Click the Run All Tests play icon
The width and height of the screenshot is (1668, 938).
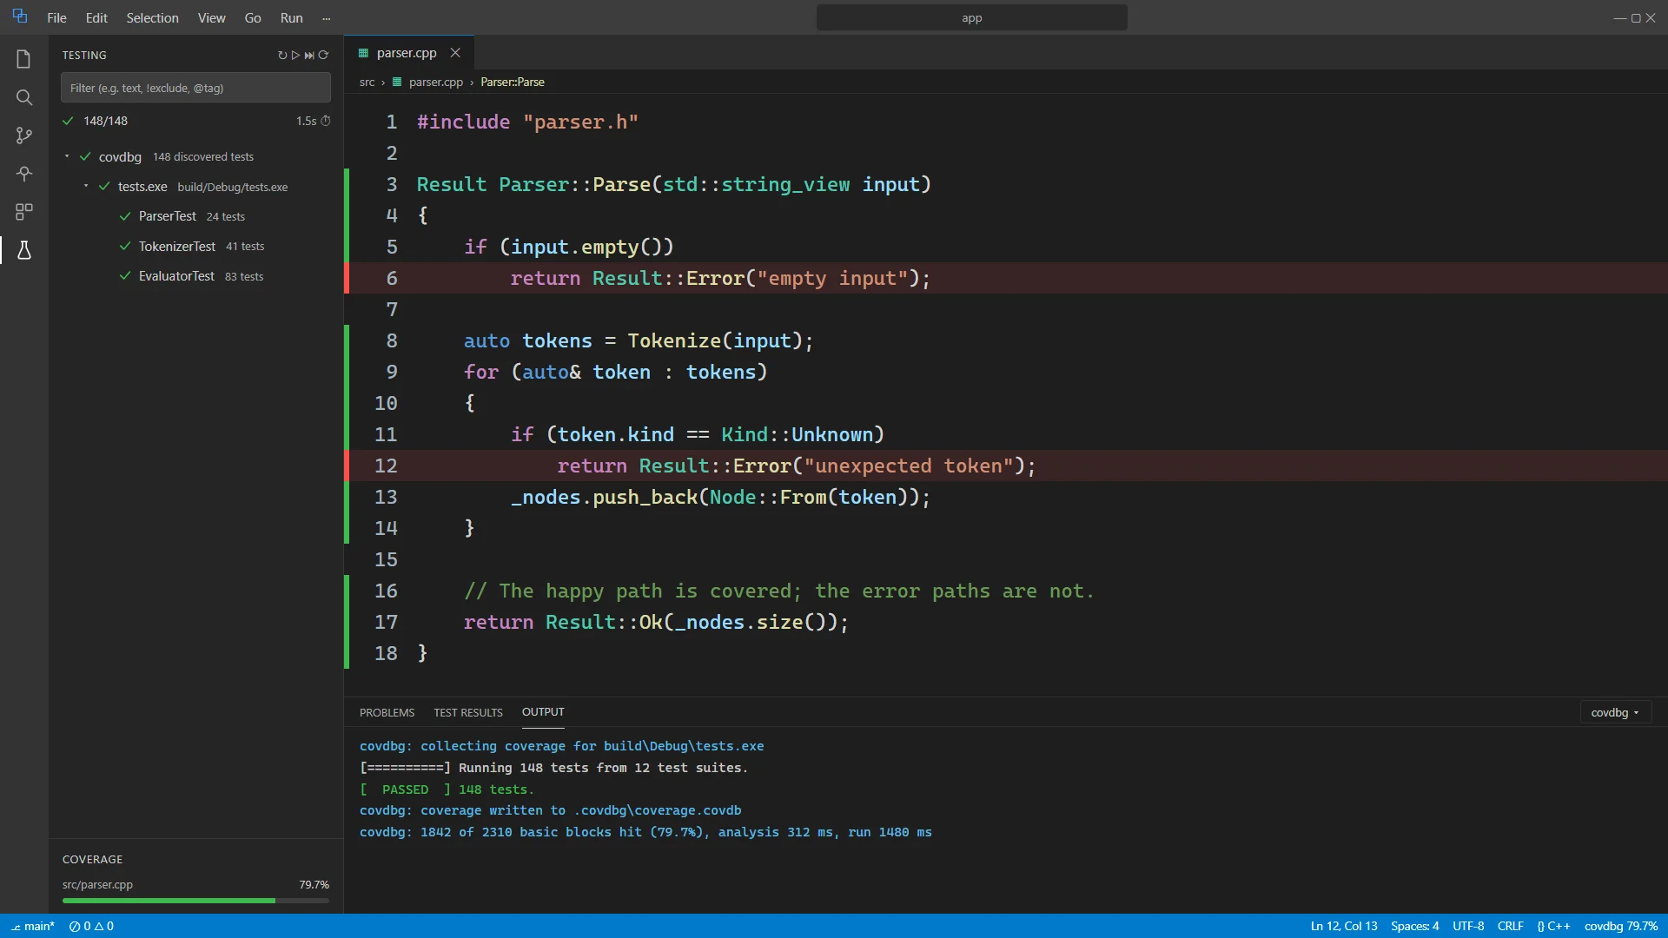coord(295,55)
